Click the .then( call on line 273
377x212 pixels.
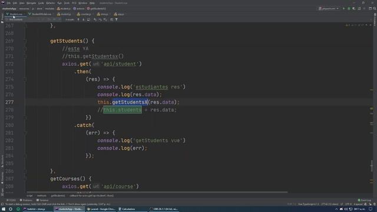point(82,72)
